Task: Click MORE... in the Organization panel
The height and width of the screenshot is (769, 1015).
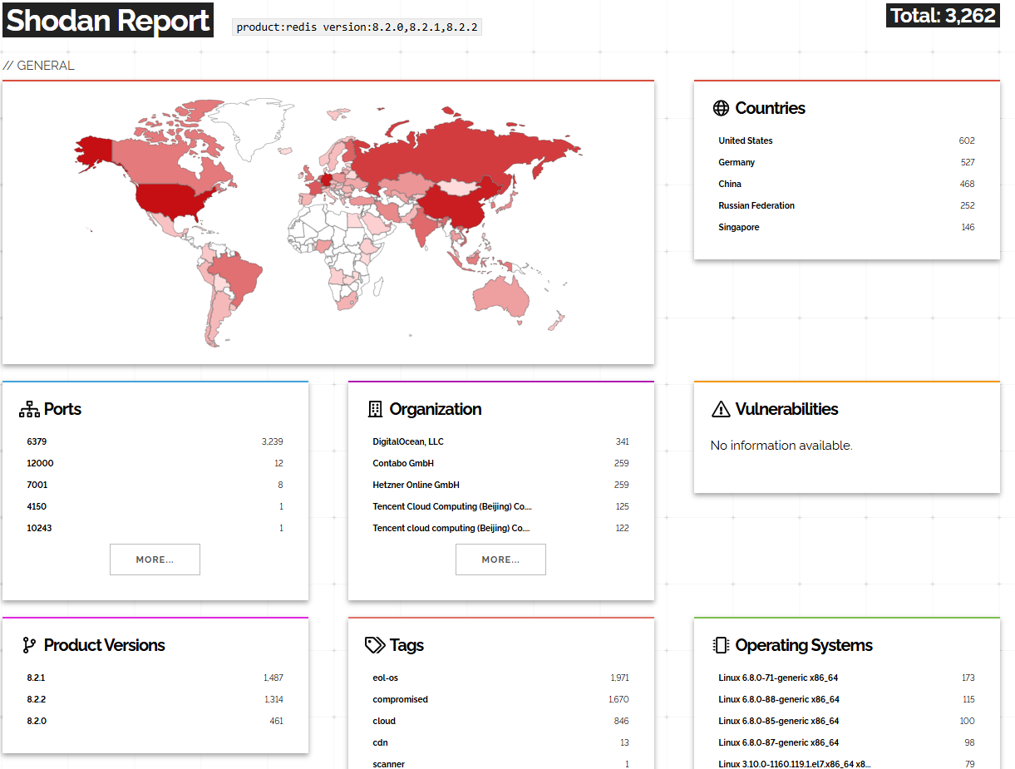Action: click(x=500, y=559)
